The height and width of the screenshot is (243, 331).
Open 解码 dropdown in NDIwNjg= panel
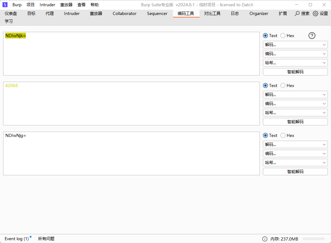tap(295, 144)
